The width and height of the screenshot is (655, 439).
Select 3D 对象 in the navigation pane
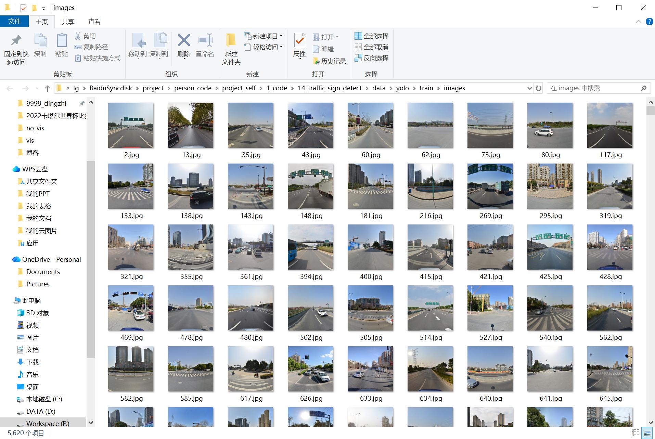click(38, 313)
